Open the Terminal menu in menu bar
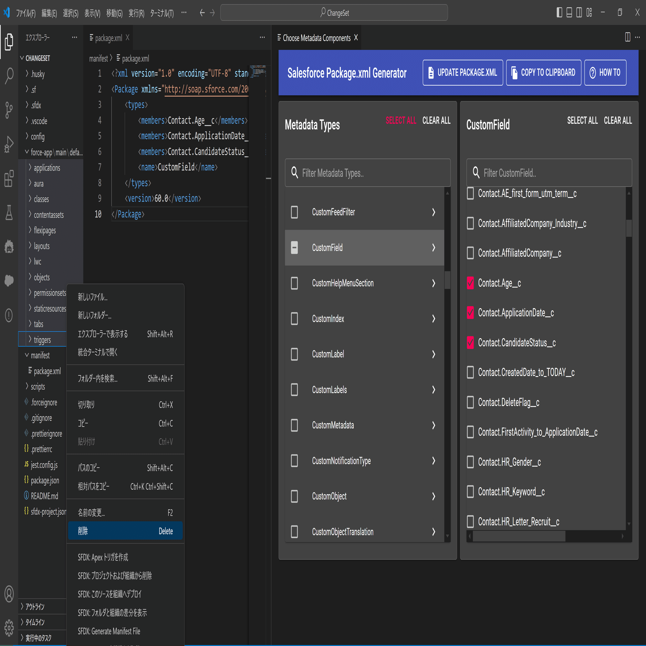This screenshot has width=646, height=646. coord(161,13)
